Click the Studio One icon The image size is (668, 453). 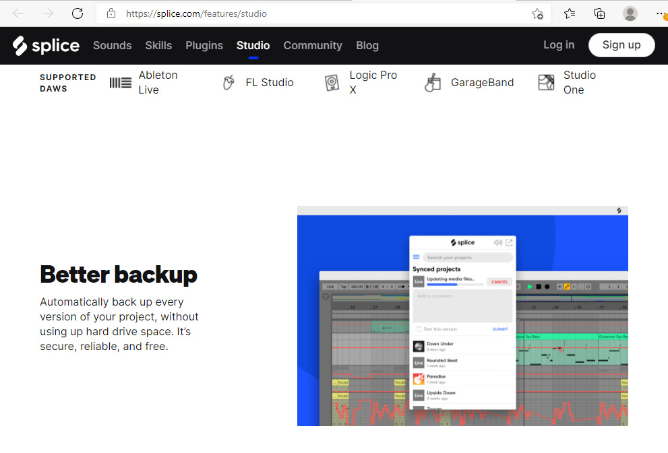(x=546, y=83)
